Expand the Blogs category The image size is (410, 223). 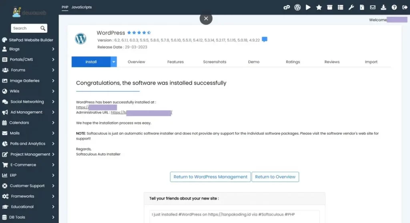tap(28, 49)
